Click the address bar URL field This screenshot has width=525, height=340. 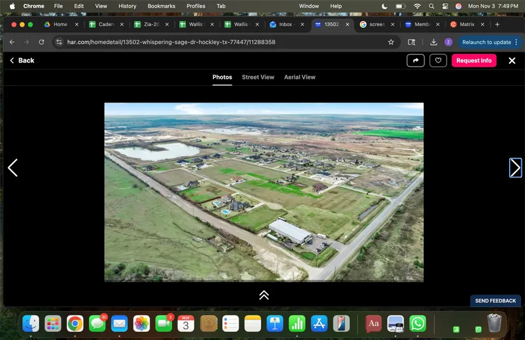click(x=223, y=42)
